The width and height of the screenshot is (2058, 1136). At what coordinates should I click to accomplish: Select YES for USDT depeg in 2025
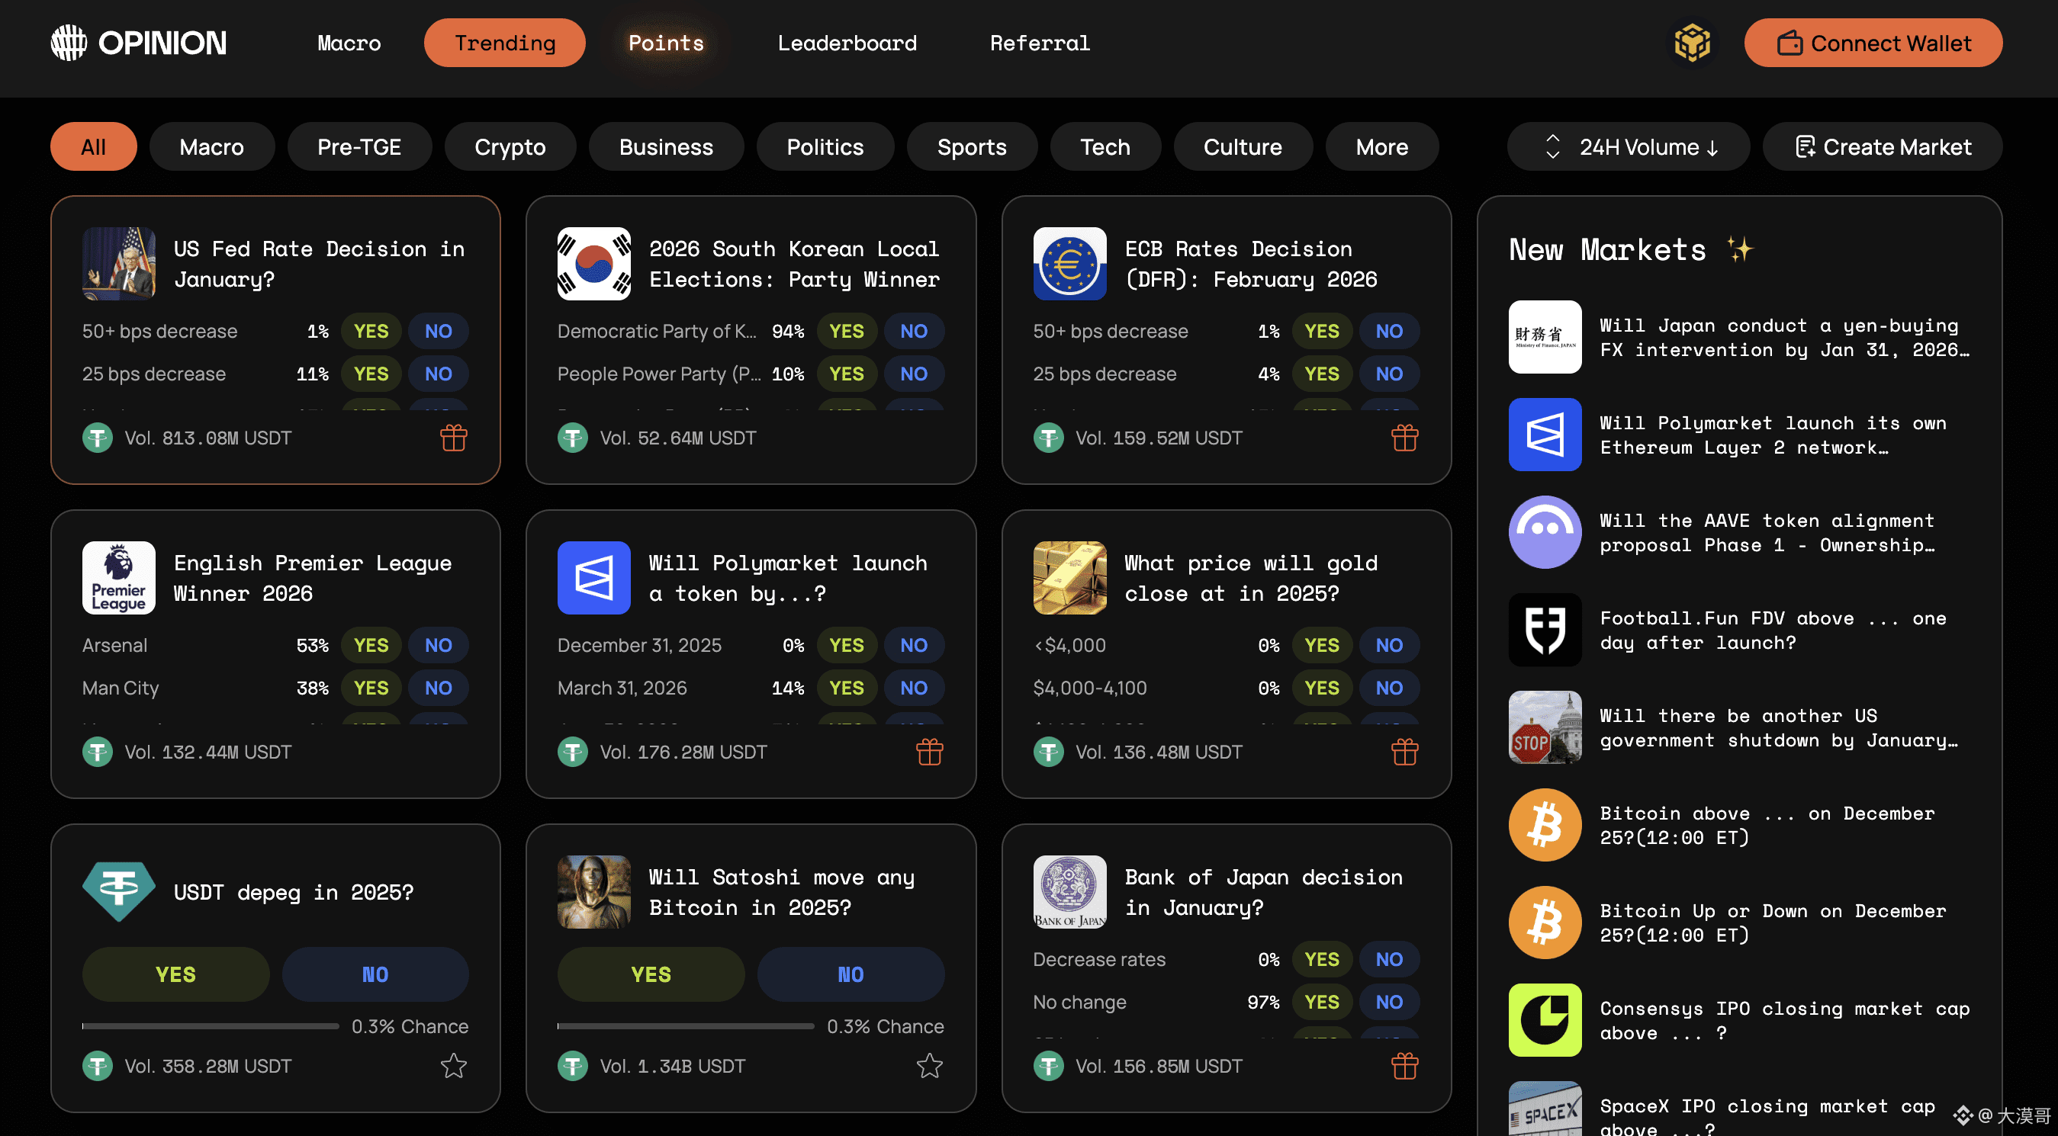click(x=175, y=974)
